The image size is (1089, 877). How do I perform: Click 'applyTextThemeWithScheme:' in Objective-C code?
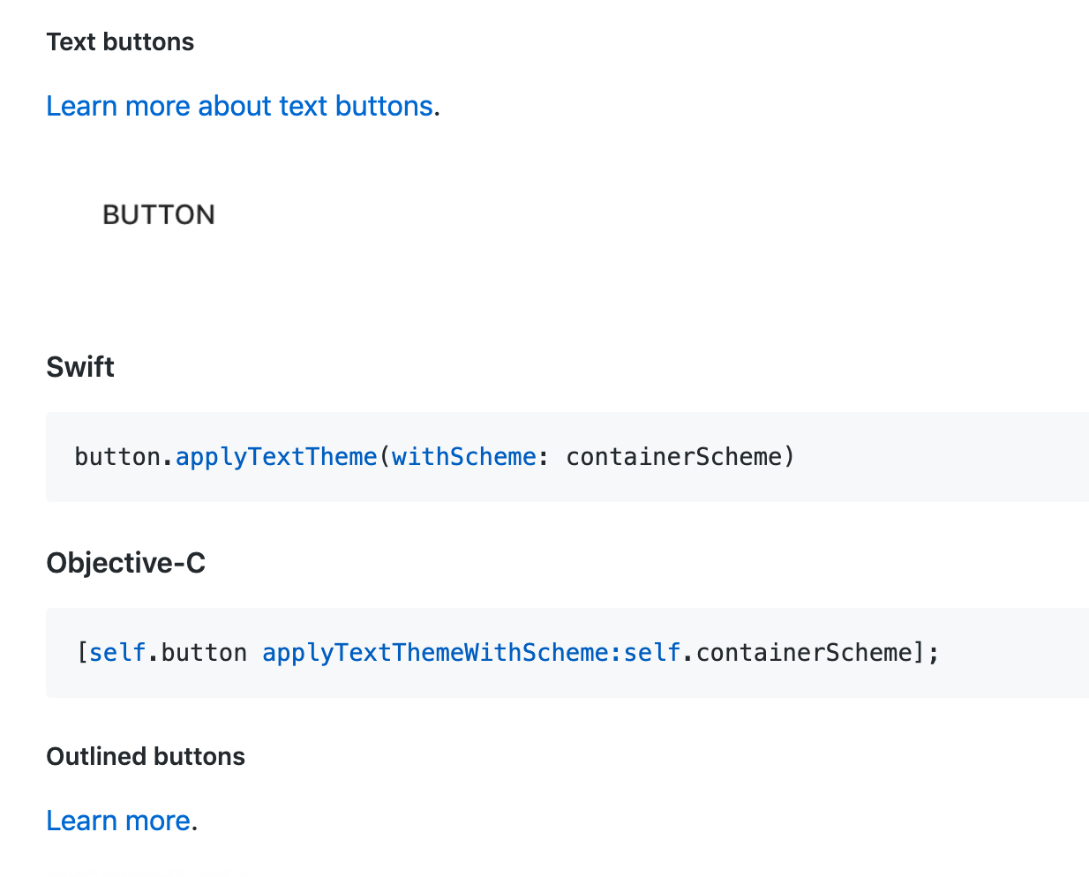tap(442, 653)
